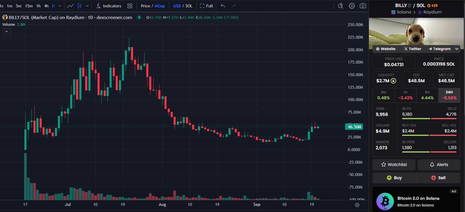The height and width of the screenshot is (212, 465).
Task: Click the chart timezone settings icon
Action: click(x=357, y=205)
